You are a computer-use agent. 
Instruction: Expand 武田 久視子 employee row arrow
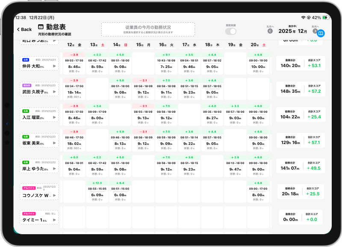(x=54, y=92)
